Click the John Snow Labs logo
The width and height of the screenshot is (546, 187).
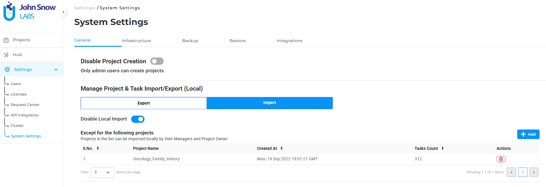[x=29, y=12]
